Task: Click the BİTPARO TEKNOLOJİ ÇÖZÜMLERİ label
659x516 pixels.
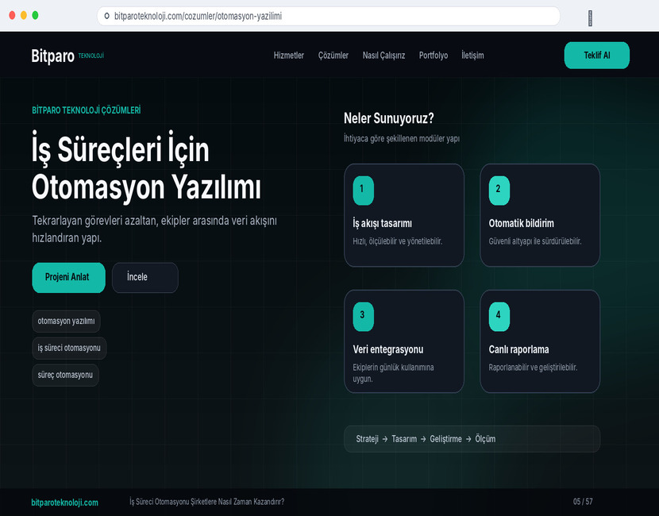Action: tap(87, 110)
